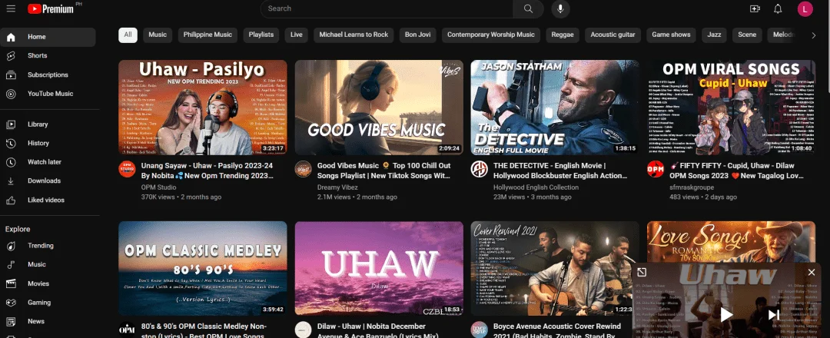Open FIFTY FIFTY - Cupid, Uhaw title
This screenshot has width=830, height=338.
click(x=735, y=171)
